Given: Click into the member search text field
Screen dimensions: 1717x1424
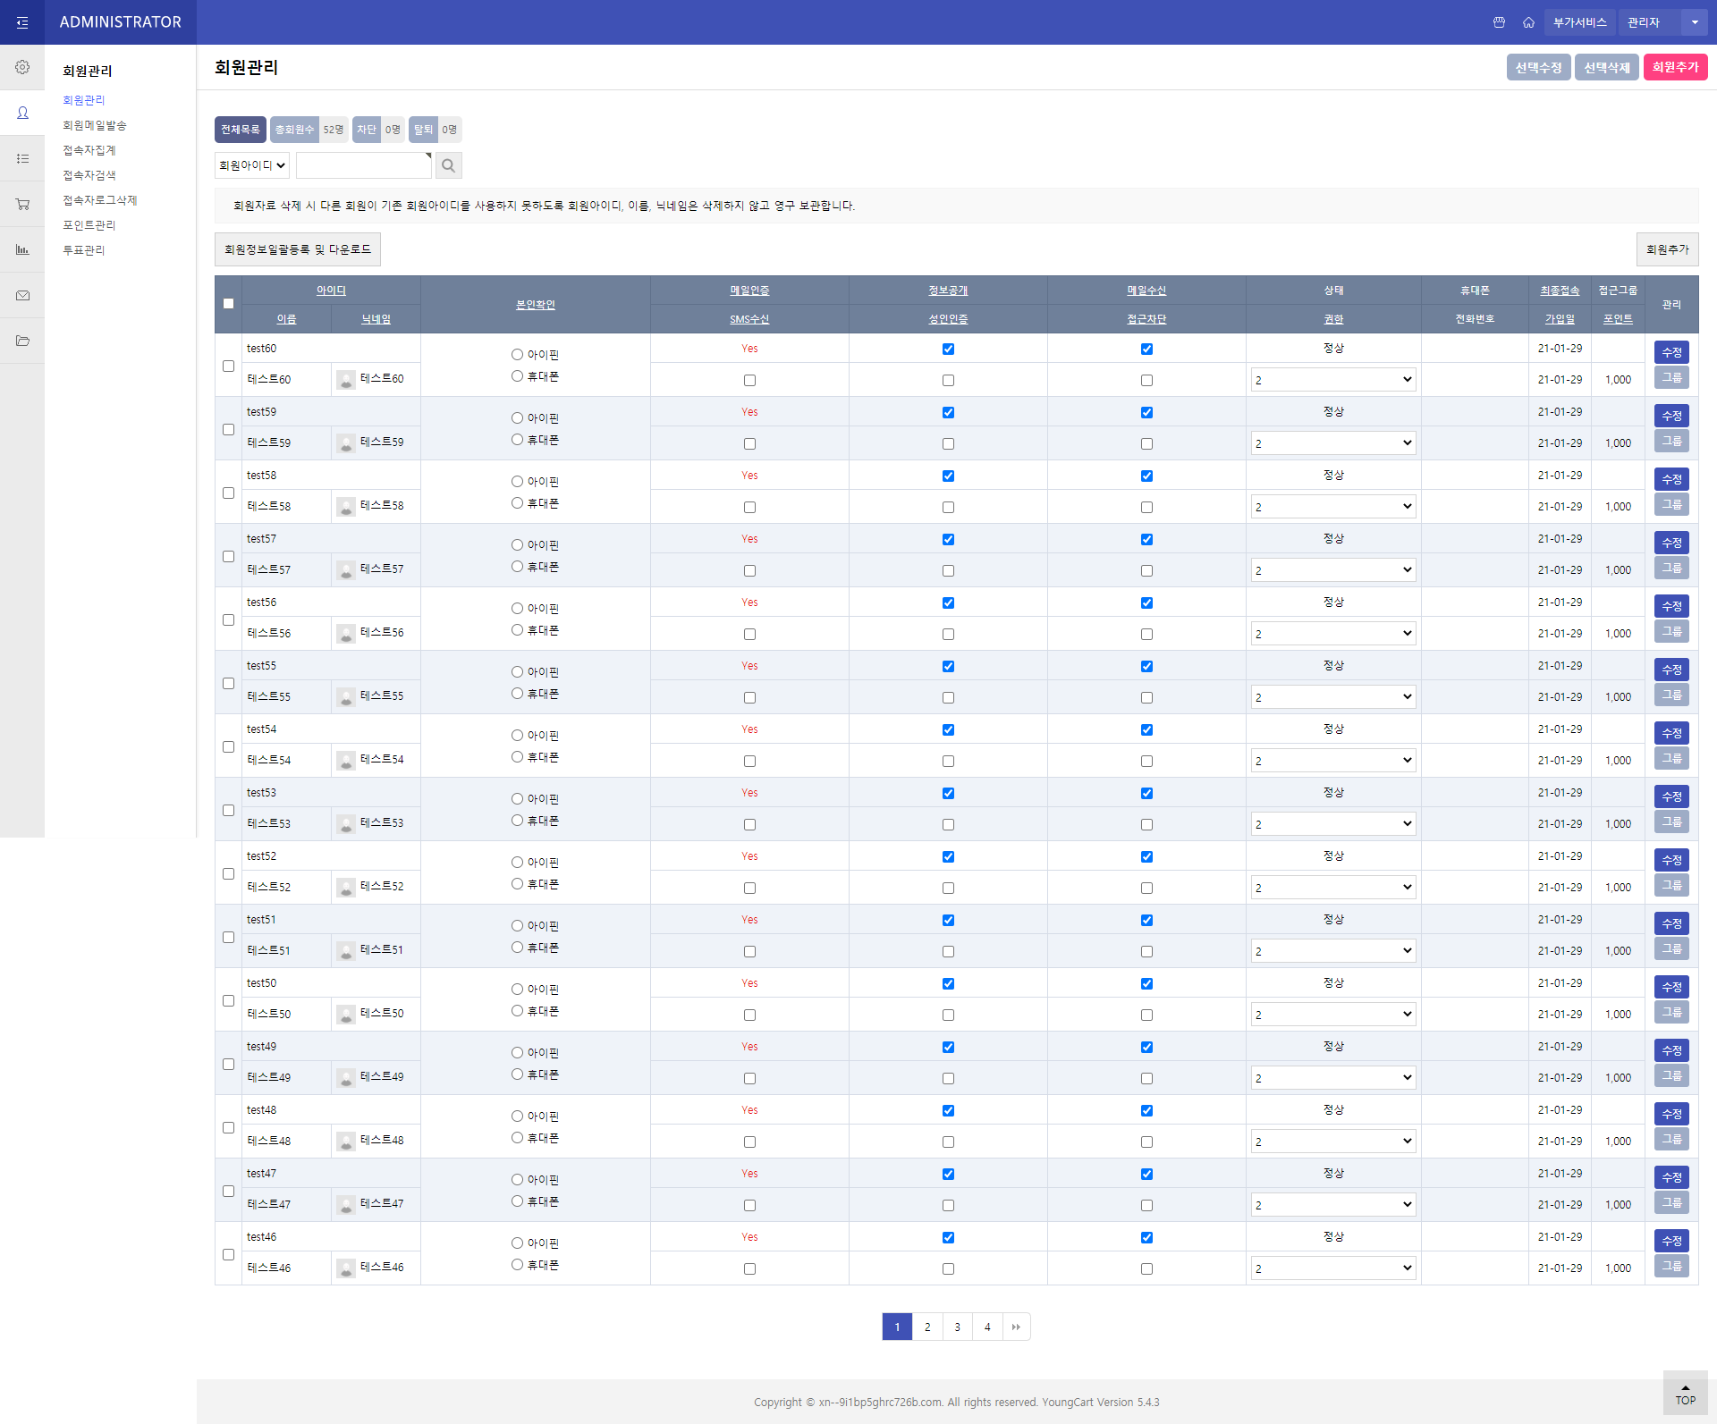Looking at the screenshot, I should tap(363, 165).
